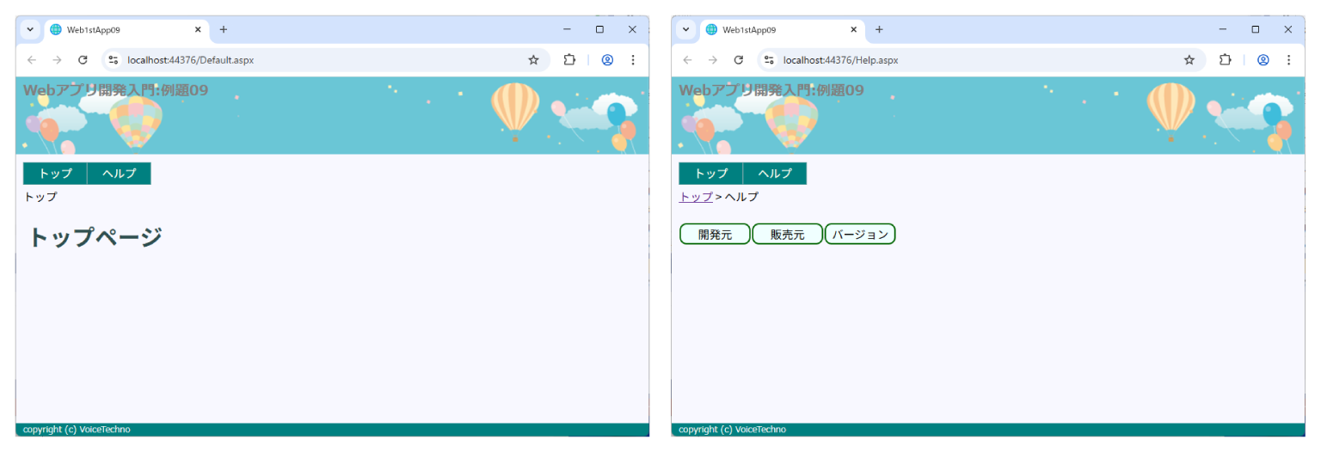Click トップ menu item on the Help.aspx page

coord(711,174)
